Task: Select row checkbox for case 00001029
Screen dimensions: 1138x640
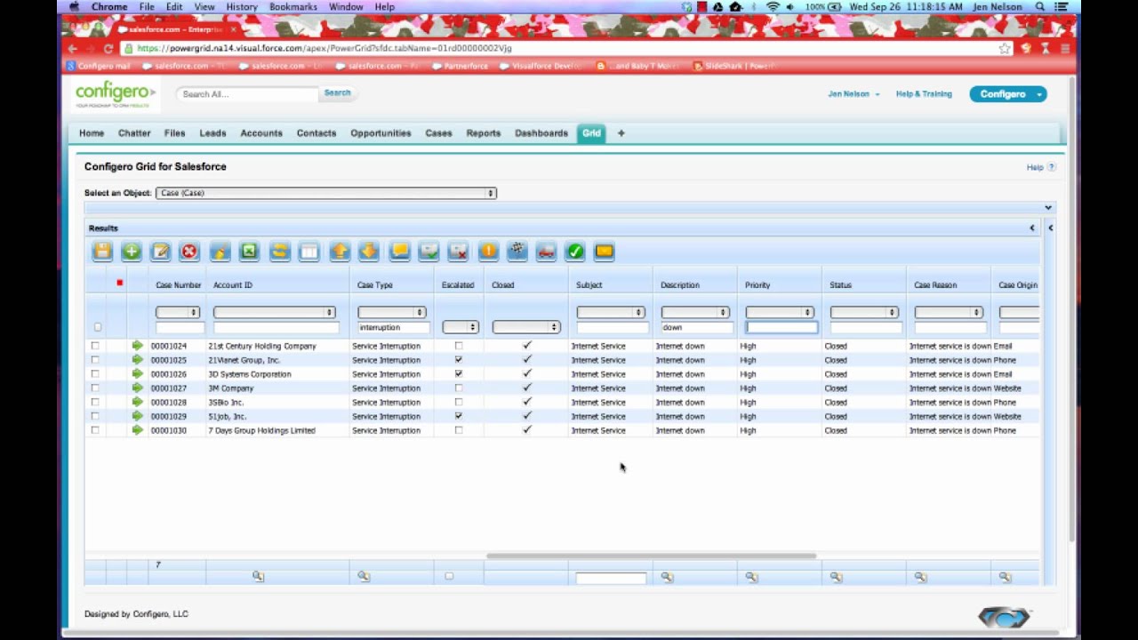Action: point(95,416)
